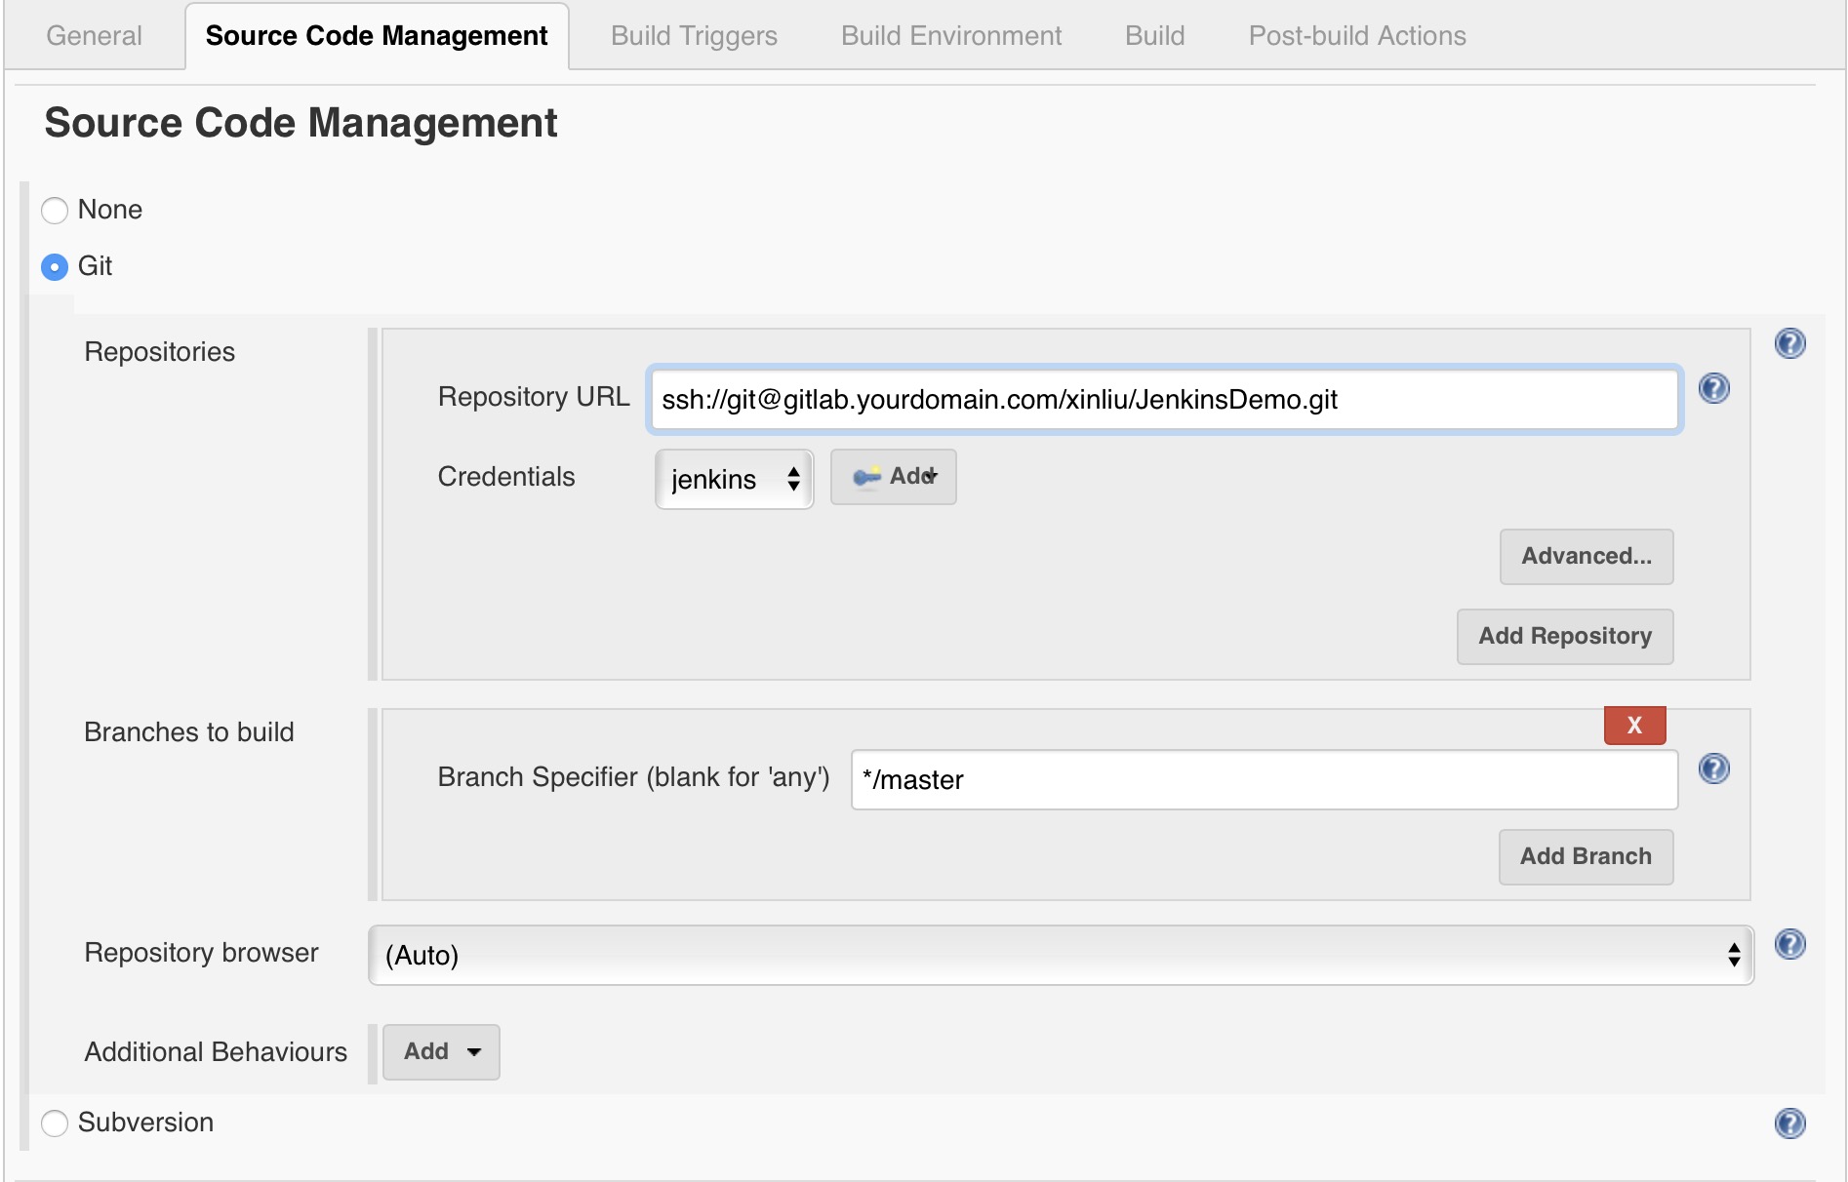The height and width of the screenshot is (1182, 1848).
Task: Open help icon beside Repository URL field
Action: tap(1713, 388)
